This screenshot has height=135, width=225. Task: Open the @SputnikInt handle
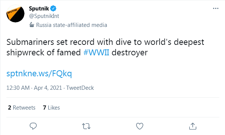click(x=44, y=16)
